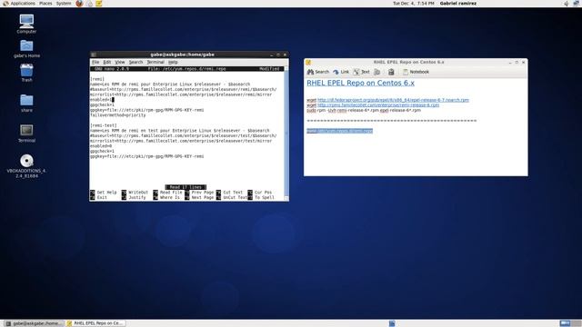Switch to RHEL EPEL Repo taskbar button
582x327 pixels.
click(x=95, y=323)
